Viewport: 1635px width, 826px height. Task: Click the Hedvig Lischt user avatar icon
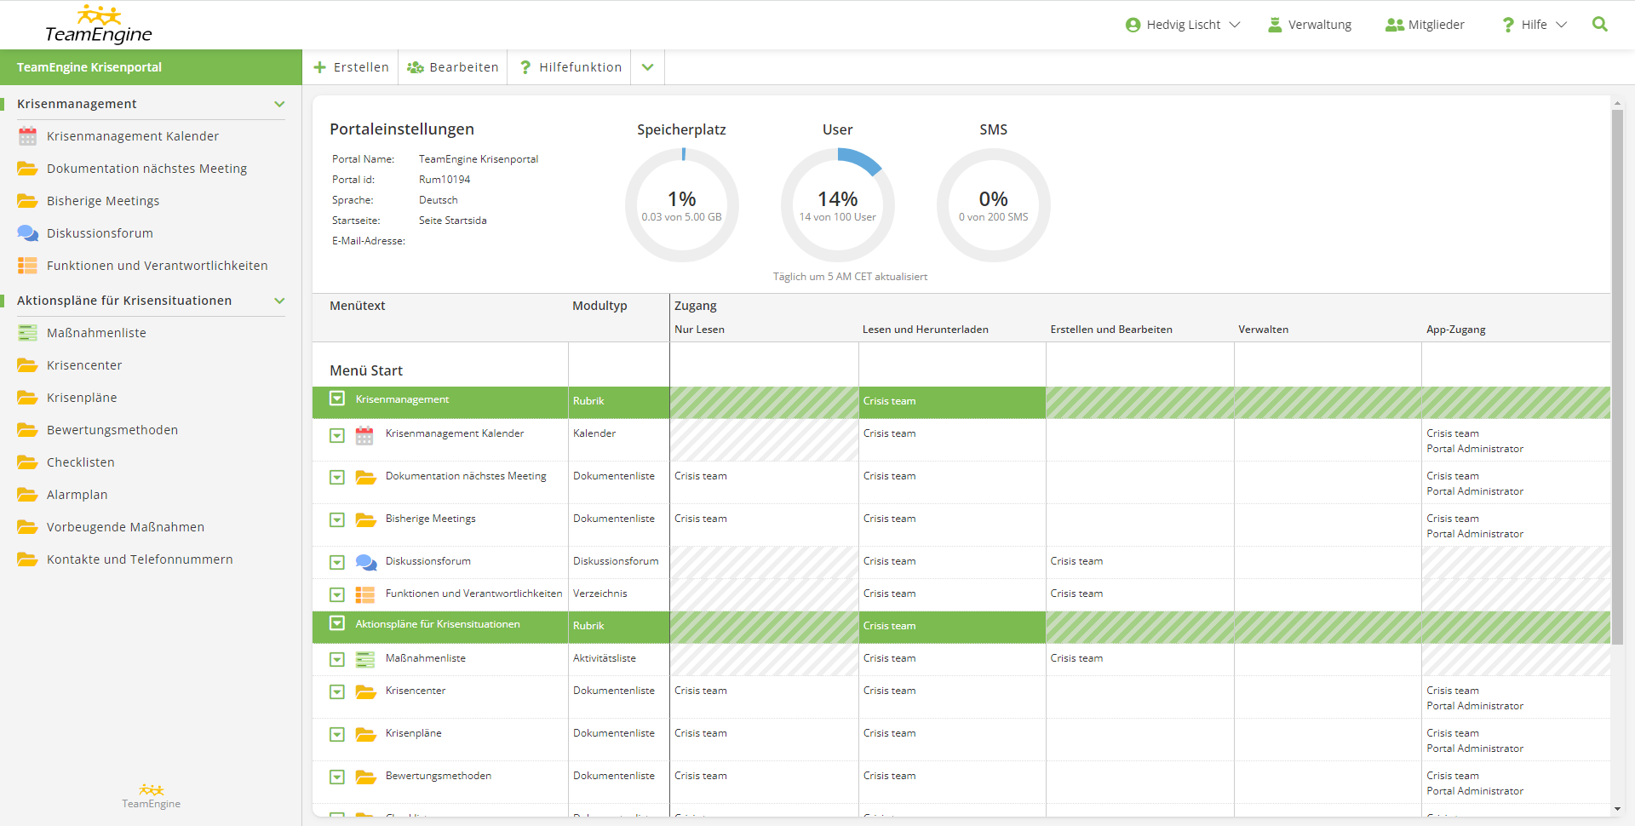(1133, 25)
